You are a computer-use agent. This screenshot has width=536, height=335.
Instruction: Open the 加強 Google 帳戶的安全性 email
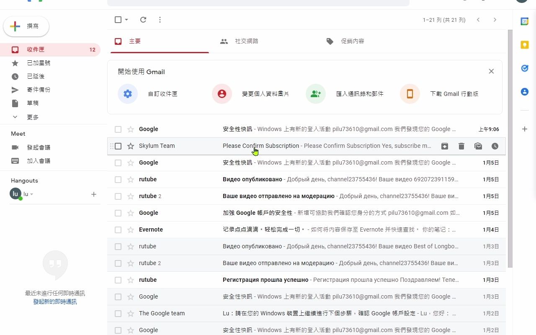[x=306, y=213]
